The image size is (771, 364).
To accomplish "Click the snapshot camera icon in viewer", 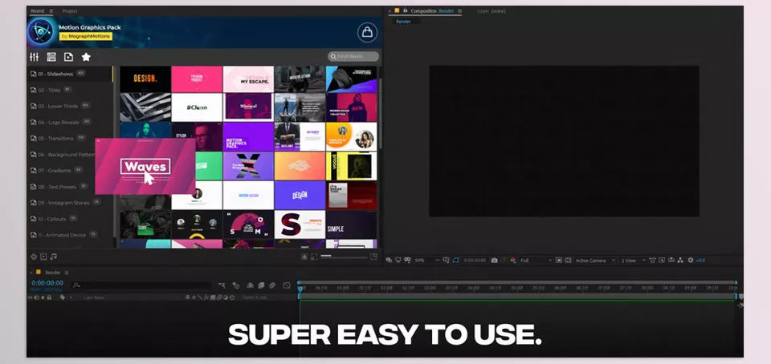I will (494, 261).
